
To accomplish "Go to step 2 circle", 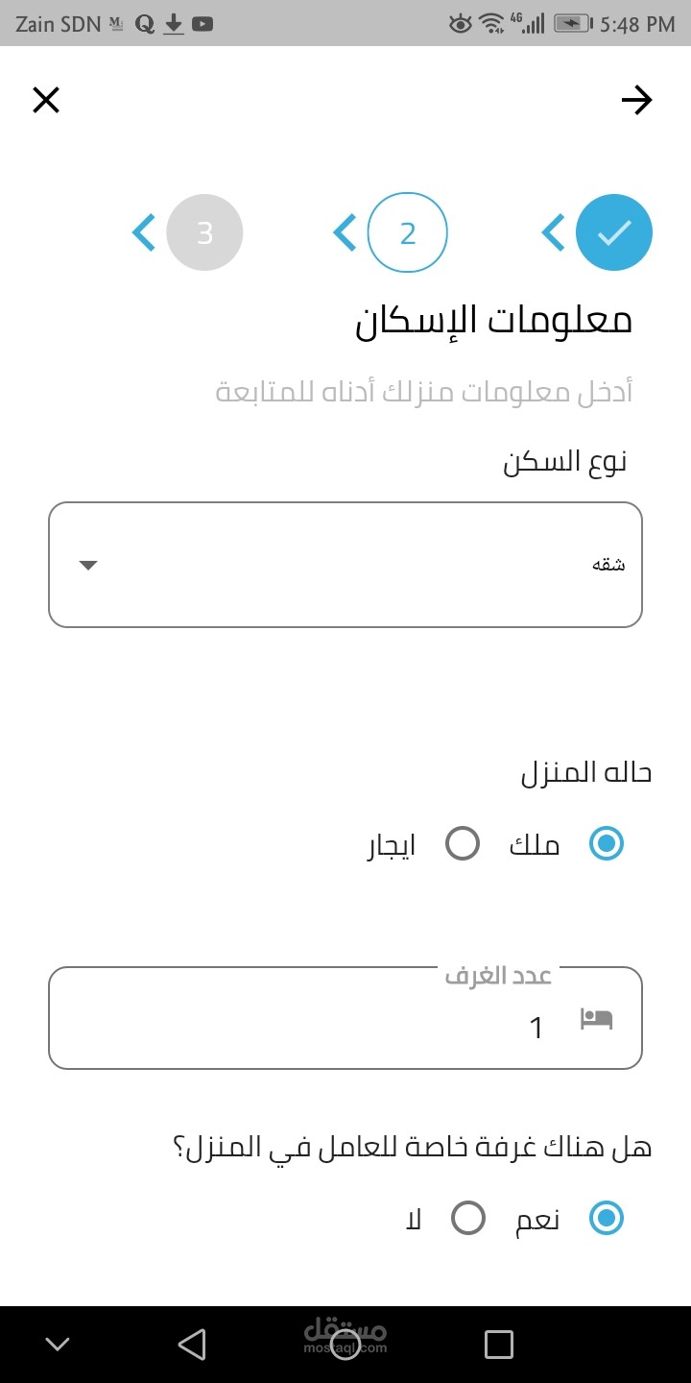I will 408,232.
